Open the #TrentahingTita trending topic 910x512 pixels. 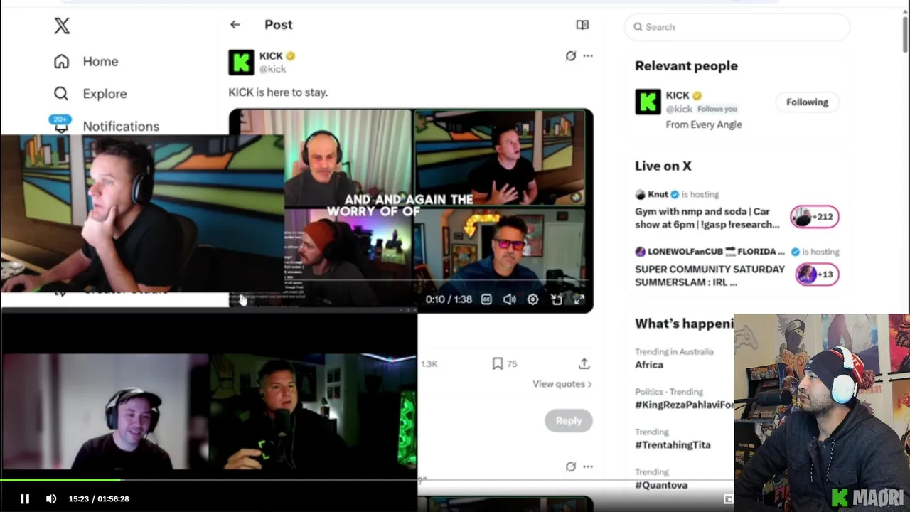(673, 444)
